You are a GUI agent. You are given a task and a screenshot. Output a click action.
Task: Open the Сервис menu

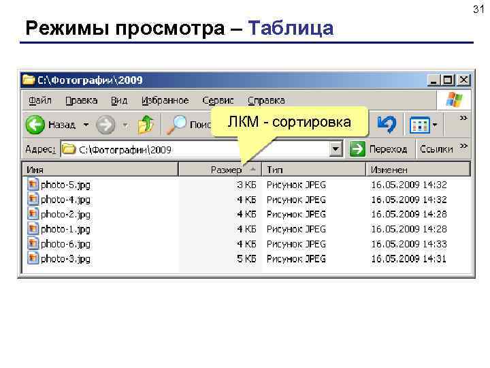tap(218, 100)
